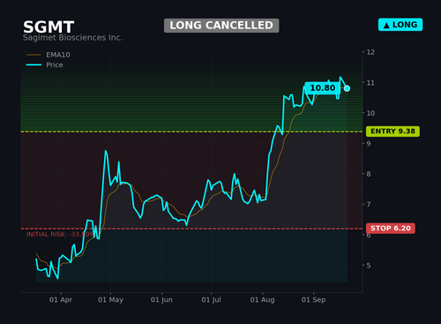Image resolution: width=441 pixels, height=324 pixels.
Task: Click the 7 price axis label
Action: [x=369, y=204]
